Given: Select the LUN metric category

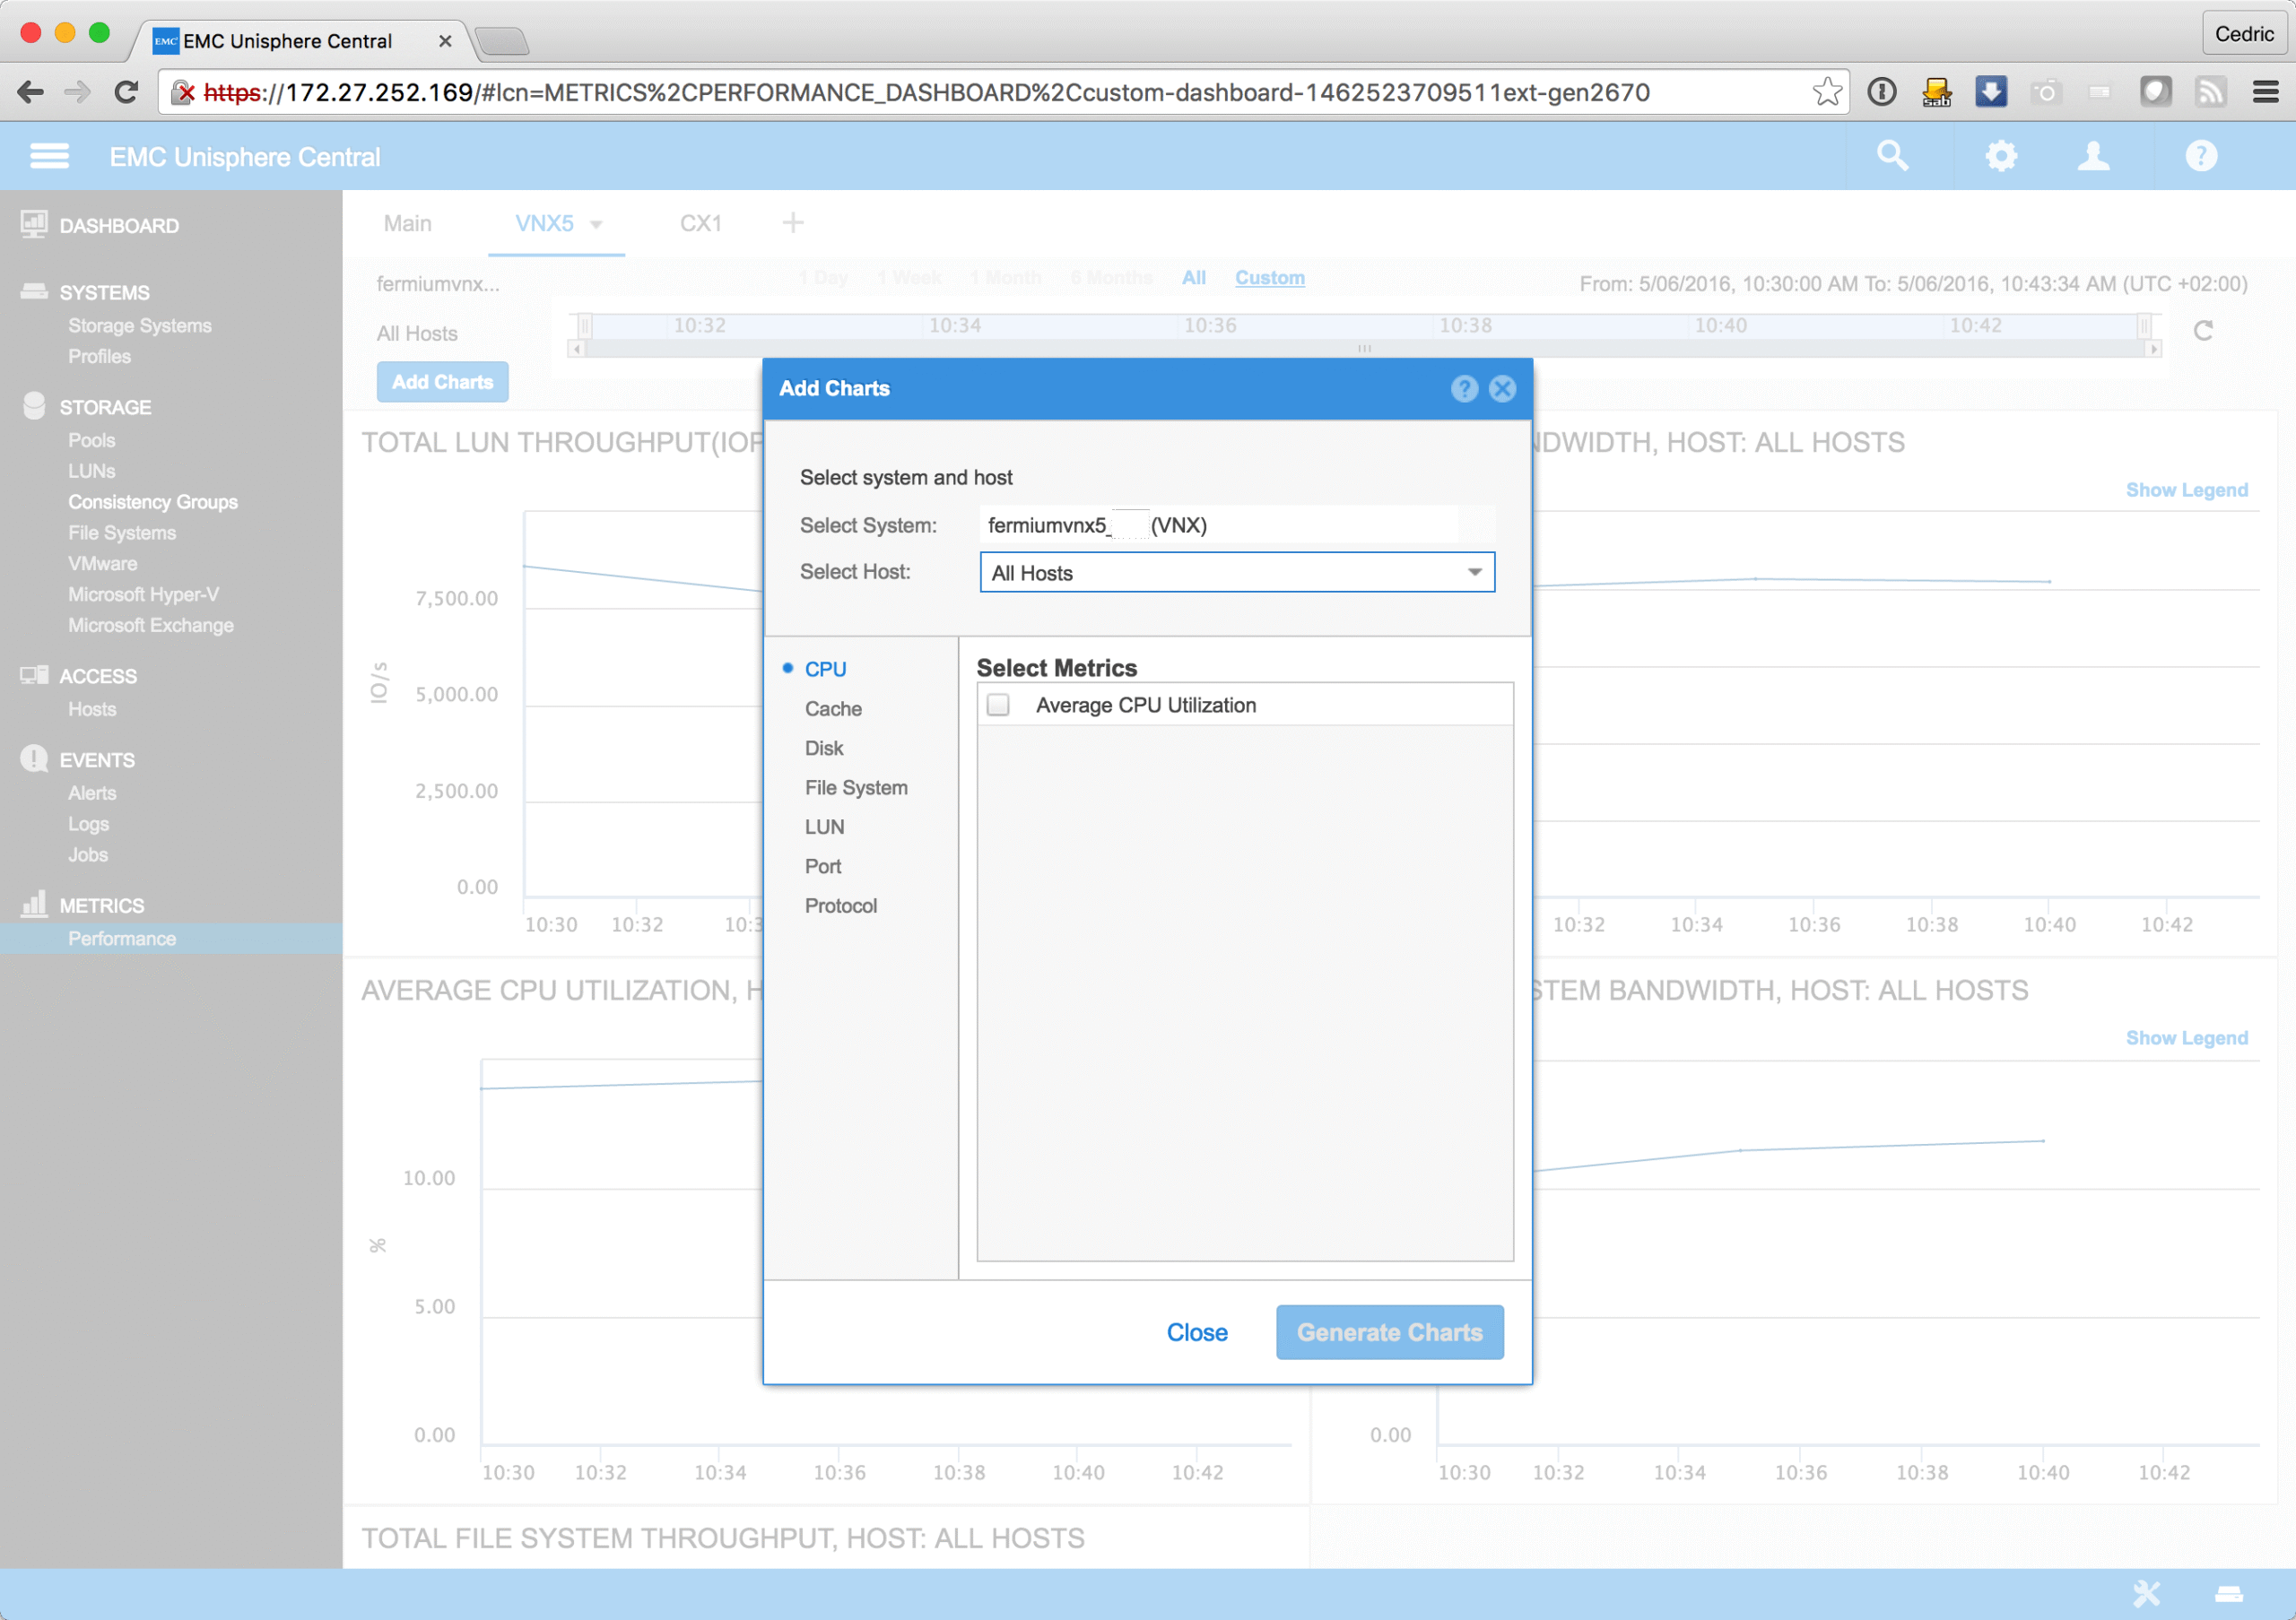Looking at the screenshot, I should point(824,827).
